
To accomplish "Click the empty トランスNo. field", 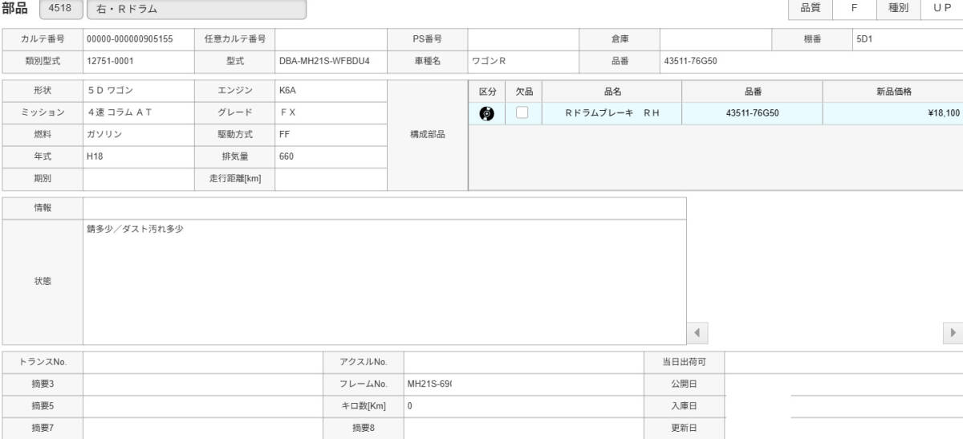I will 202,362.
